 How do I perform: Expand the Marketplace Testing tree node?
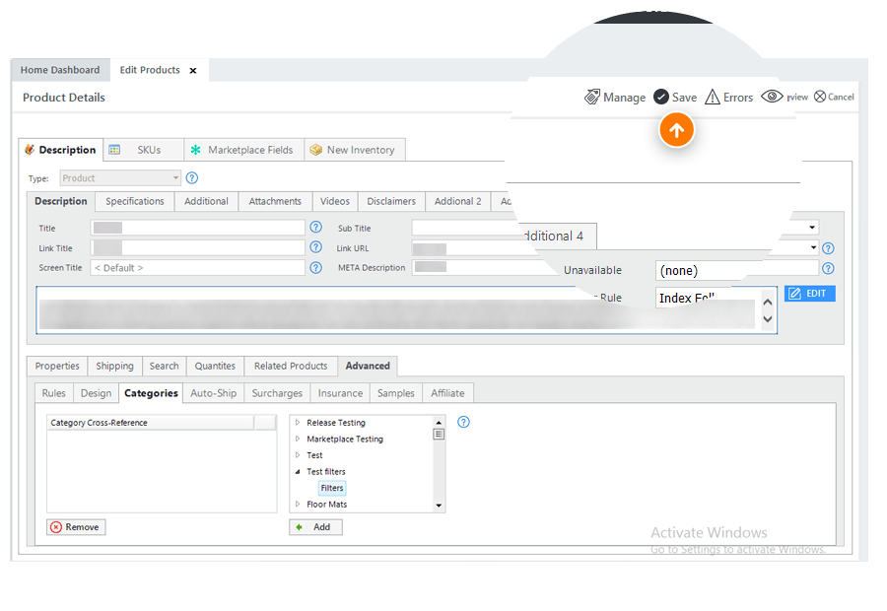coord(298,439)
